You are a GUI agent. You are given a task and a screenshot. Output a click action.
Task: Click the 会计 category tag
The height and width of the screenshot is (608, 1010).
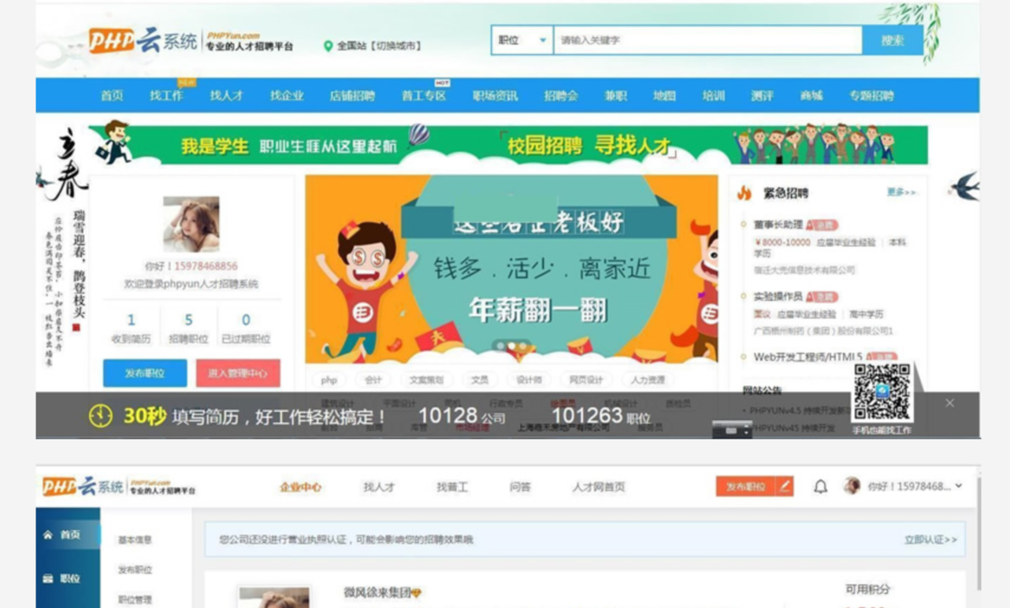pyautogui.click(x=373, y=380)
